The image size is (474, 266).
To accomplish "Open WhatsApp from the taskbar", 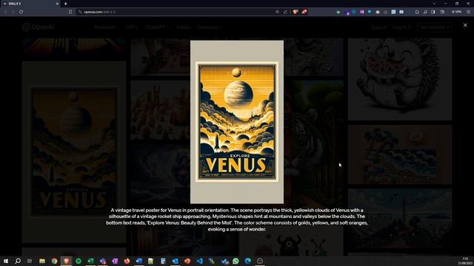I will point(236,261).
